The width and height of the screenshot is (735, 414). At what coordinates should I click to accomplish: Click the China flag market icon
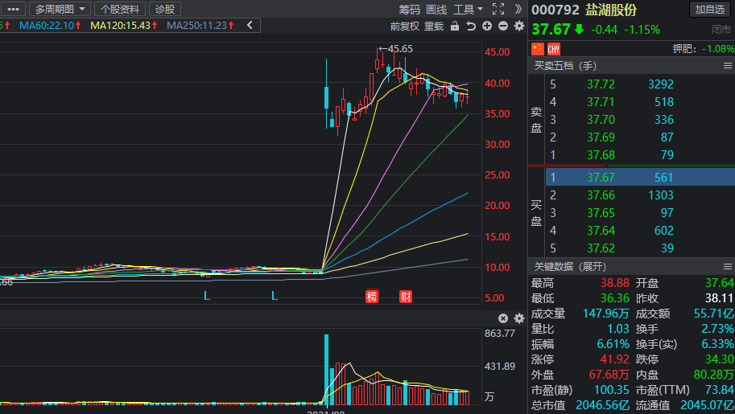pos(538,49)
